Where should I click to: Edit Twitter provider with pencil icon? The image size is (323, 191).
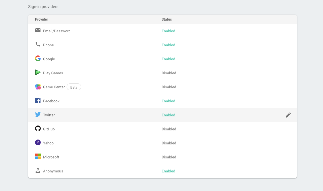tap(288, 115)
